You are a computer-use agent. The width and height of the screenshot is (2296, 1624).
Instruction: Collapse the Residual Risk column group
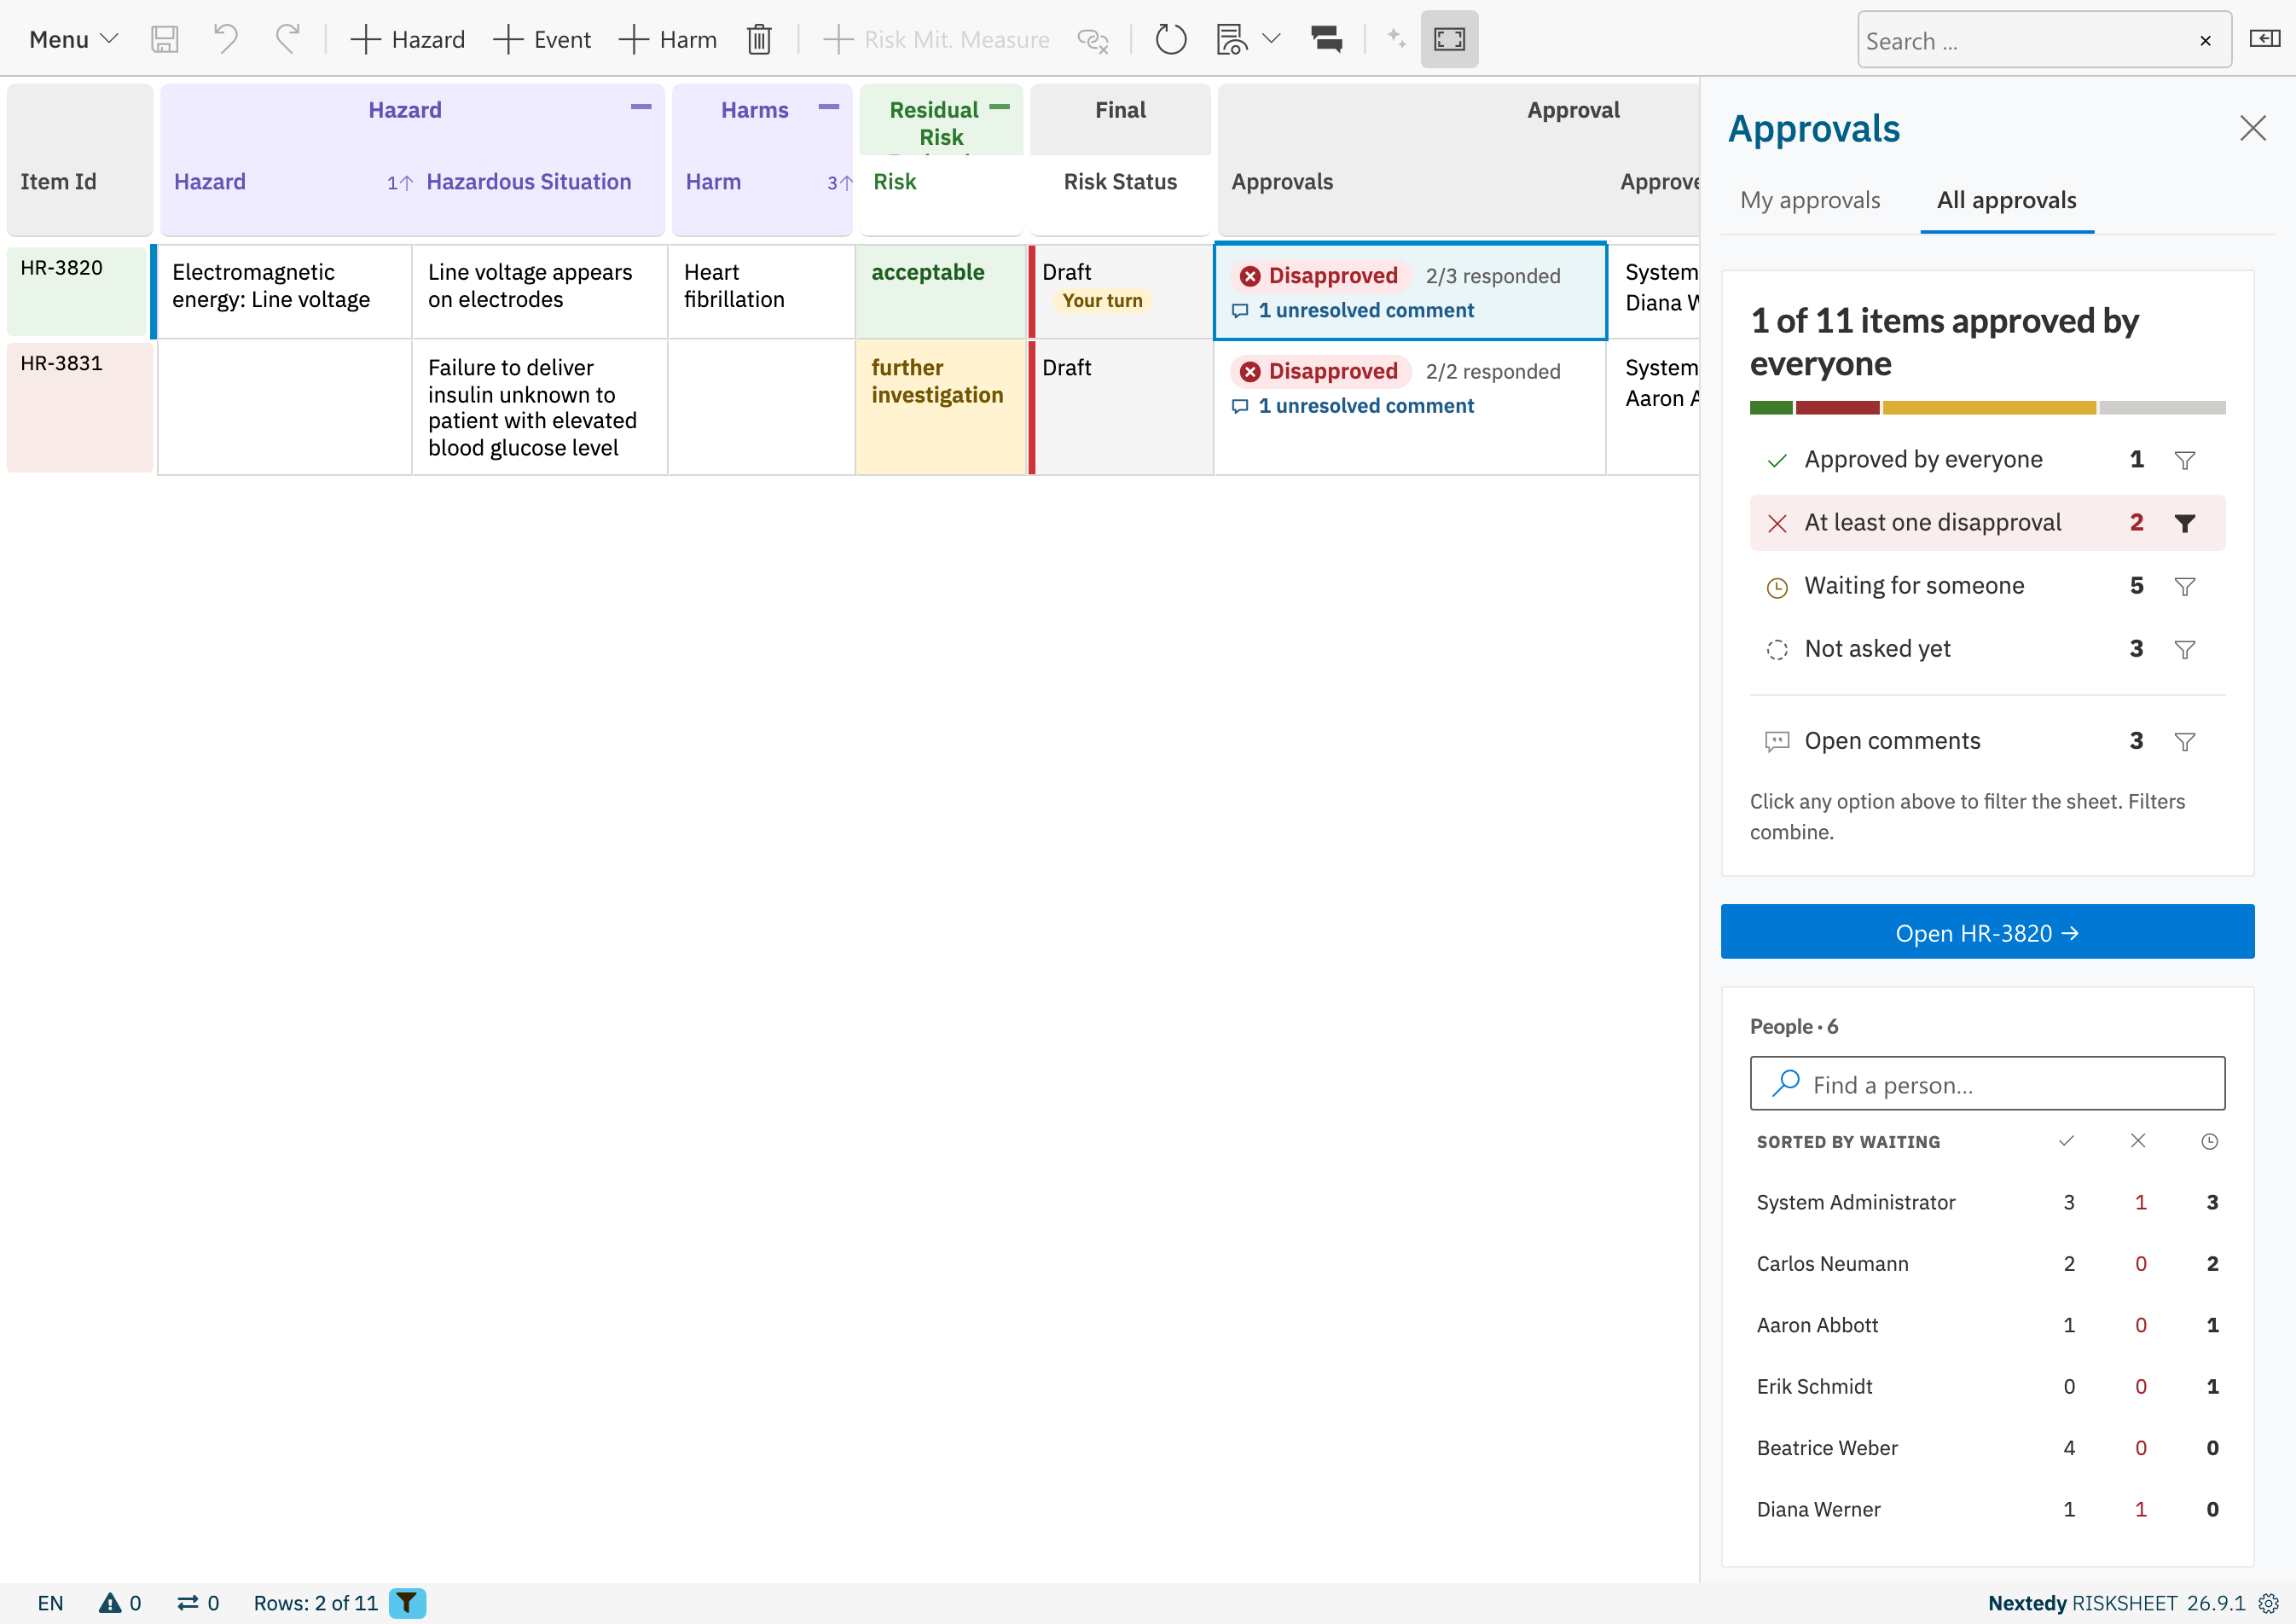click(999, 106)
